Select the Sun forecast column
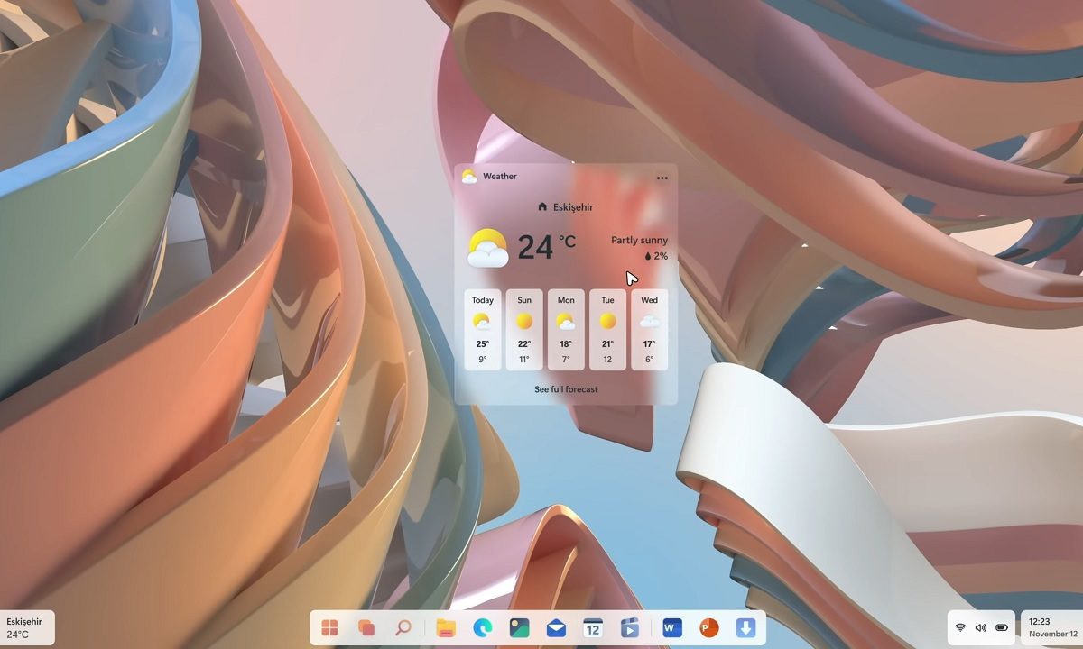The image size is (1083, 649). click(x=523, y=329)
